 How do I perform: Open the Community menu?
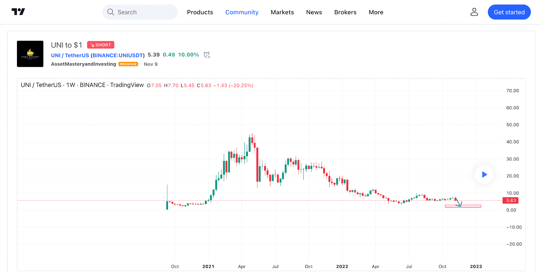click(242, 12)
